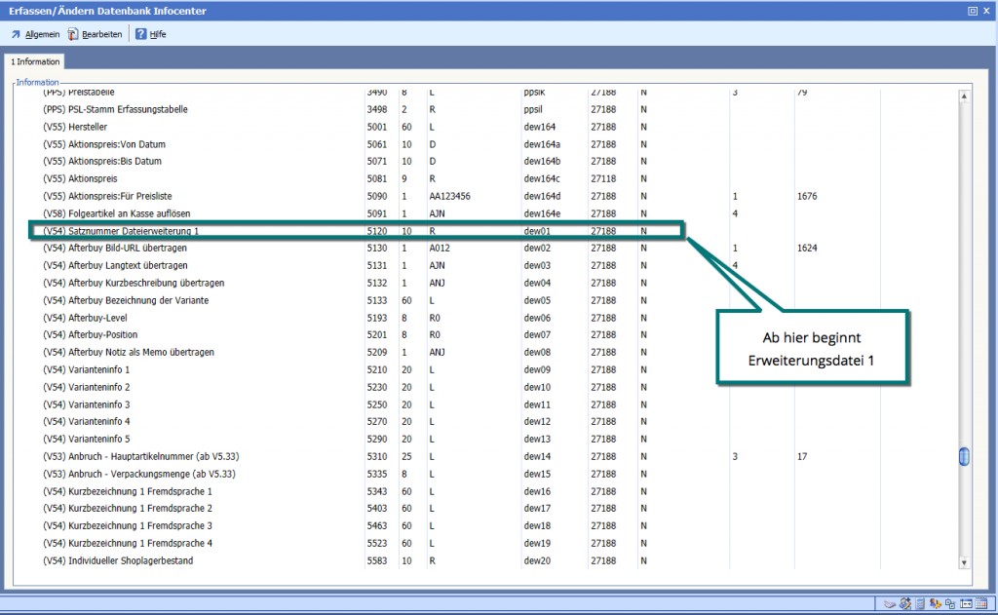Click the scrollbar down arrow in the list
Image resolution: width=998 pixels, height=615 pixels.
(964, 562)
